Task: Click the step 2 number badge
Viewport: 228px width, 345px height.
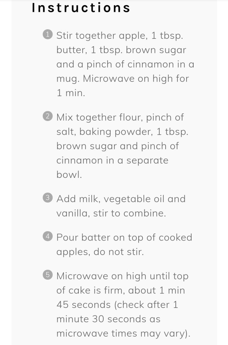Action: [x=48, y=117]
